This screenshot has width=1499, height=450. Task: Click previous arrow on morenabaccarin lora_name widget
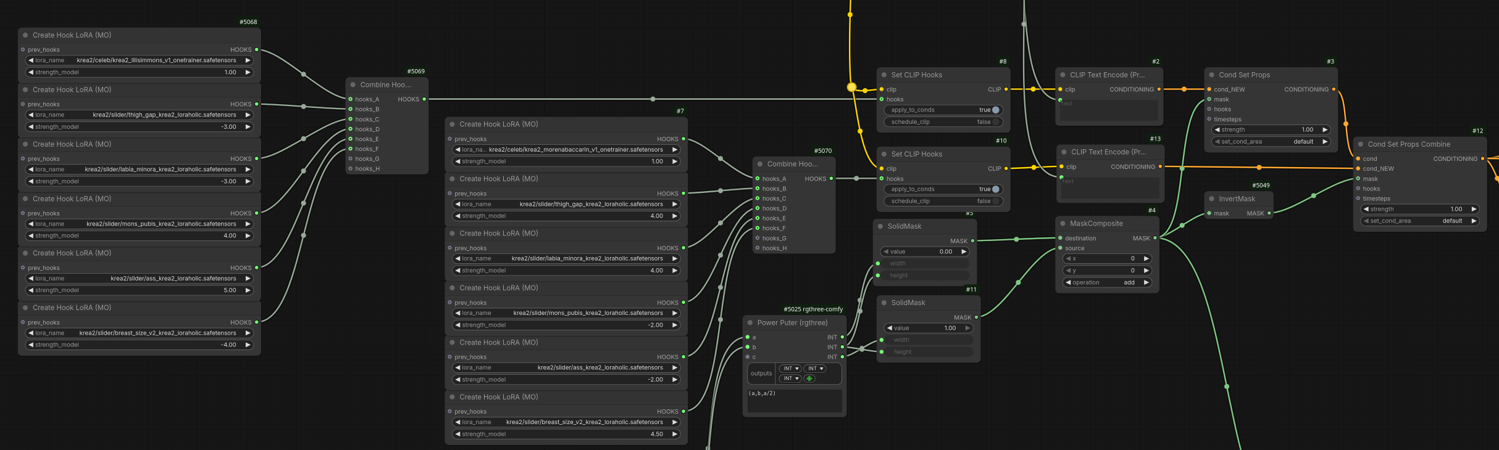pyautogui.click(x=458, y=150)
